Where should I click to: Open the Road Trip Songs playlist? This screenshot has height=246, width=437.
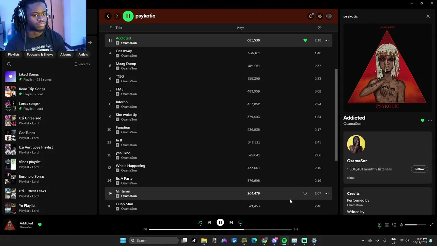[48, 91]
